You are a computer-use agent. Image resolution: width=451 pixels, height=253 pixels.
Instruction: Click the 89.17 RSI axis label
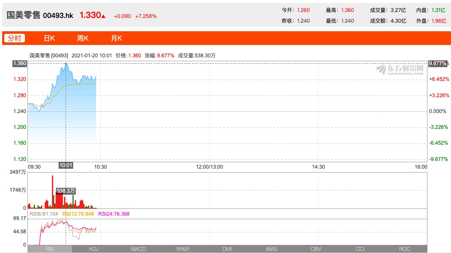pyautogui.click(x=20, y=218)
